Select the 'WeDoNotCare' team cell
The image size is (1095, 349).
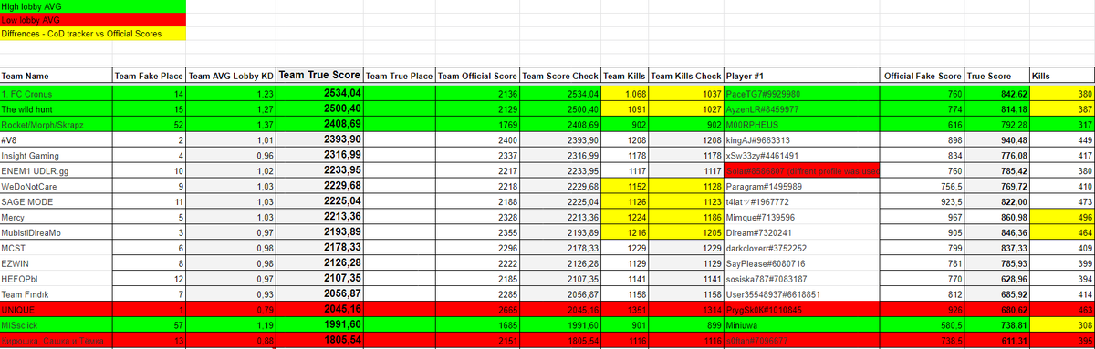point(56,188)
